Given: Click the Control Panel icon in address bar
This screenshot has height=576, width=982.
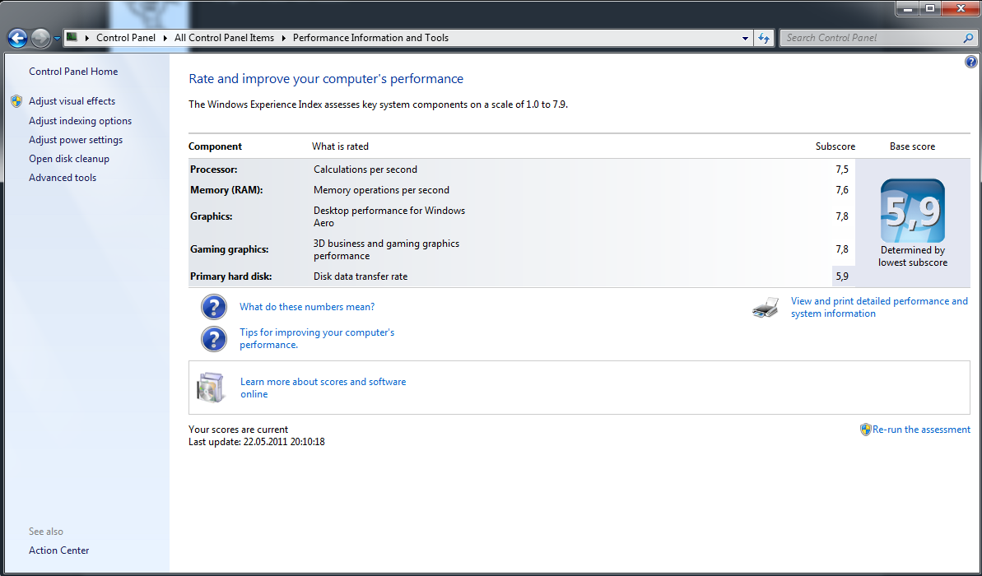Looking at the screenshot, I should (x=72, y=38).
